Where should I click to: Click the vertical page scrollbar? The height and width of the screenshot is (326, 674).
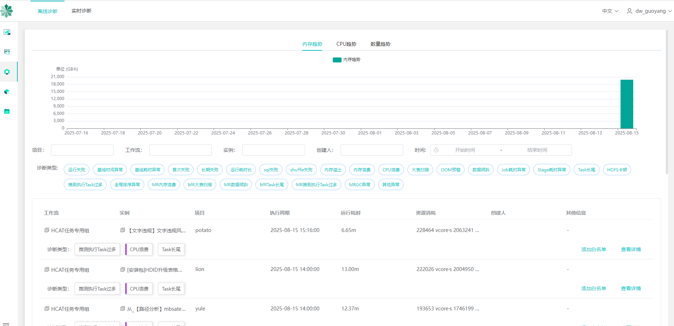pos(666,102)
